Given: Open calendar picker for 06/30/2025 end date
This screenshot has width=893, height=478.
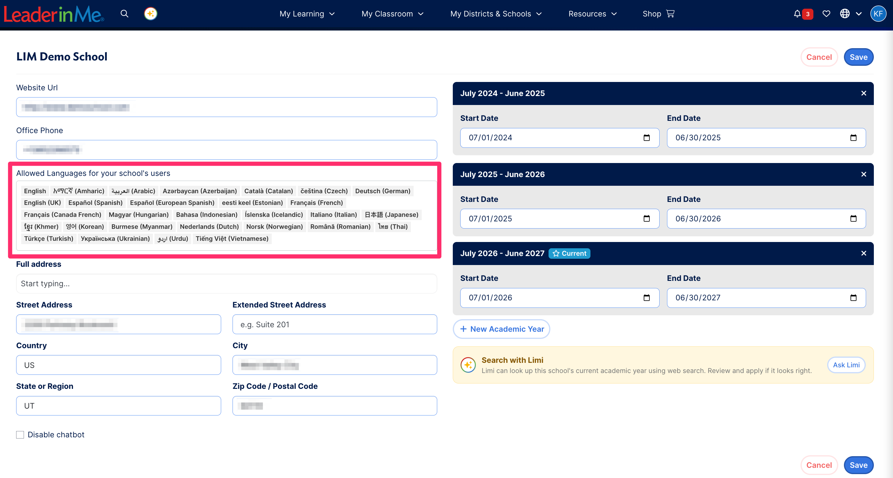Looking at the screenshot, I should [x=853, y=138].
